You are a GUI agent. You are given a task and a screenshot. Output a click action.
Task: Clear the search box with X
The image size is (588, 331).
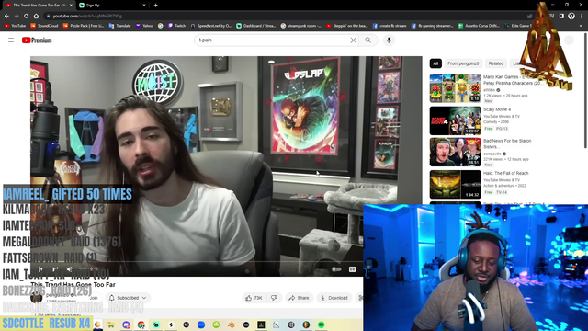(x=353, y=40)
